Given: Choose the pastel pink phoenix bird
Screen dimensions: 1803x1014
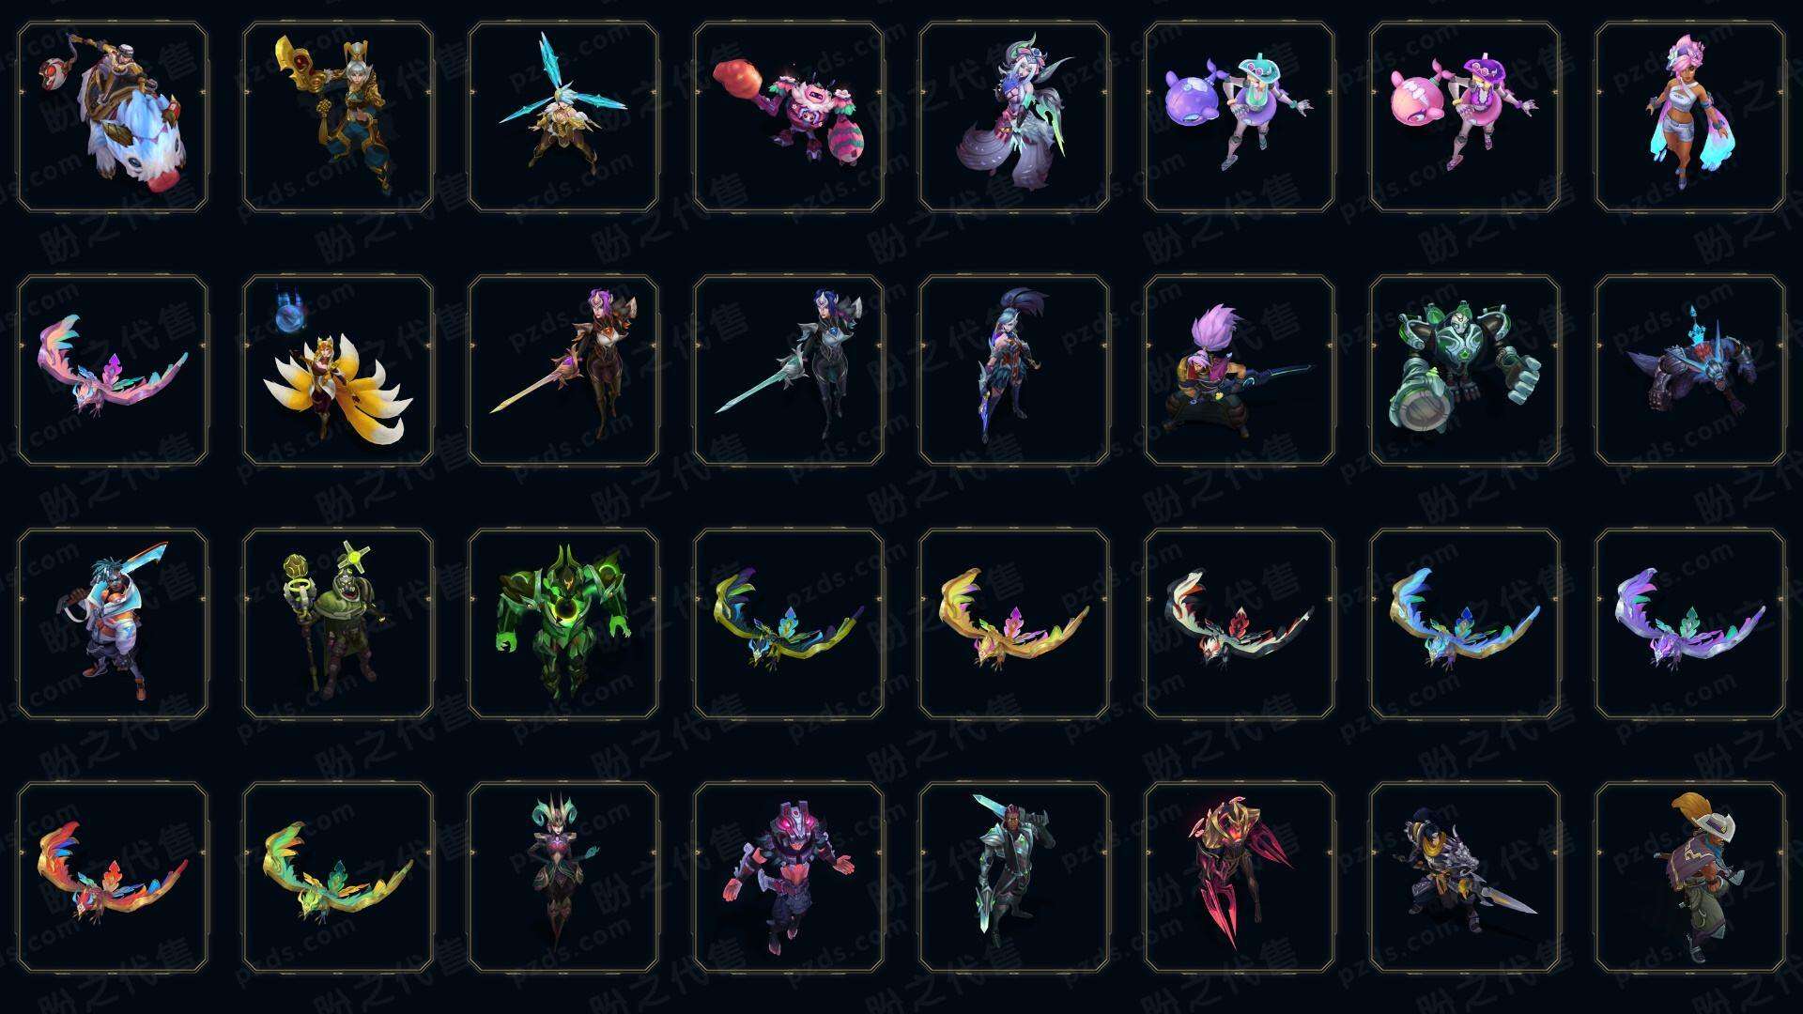Looking at the screenshot, I should (113, 370).
